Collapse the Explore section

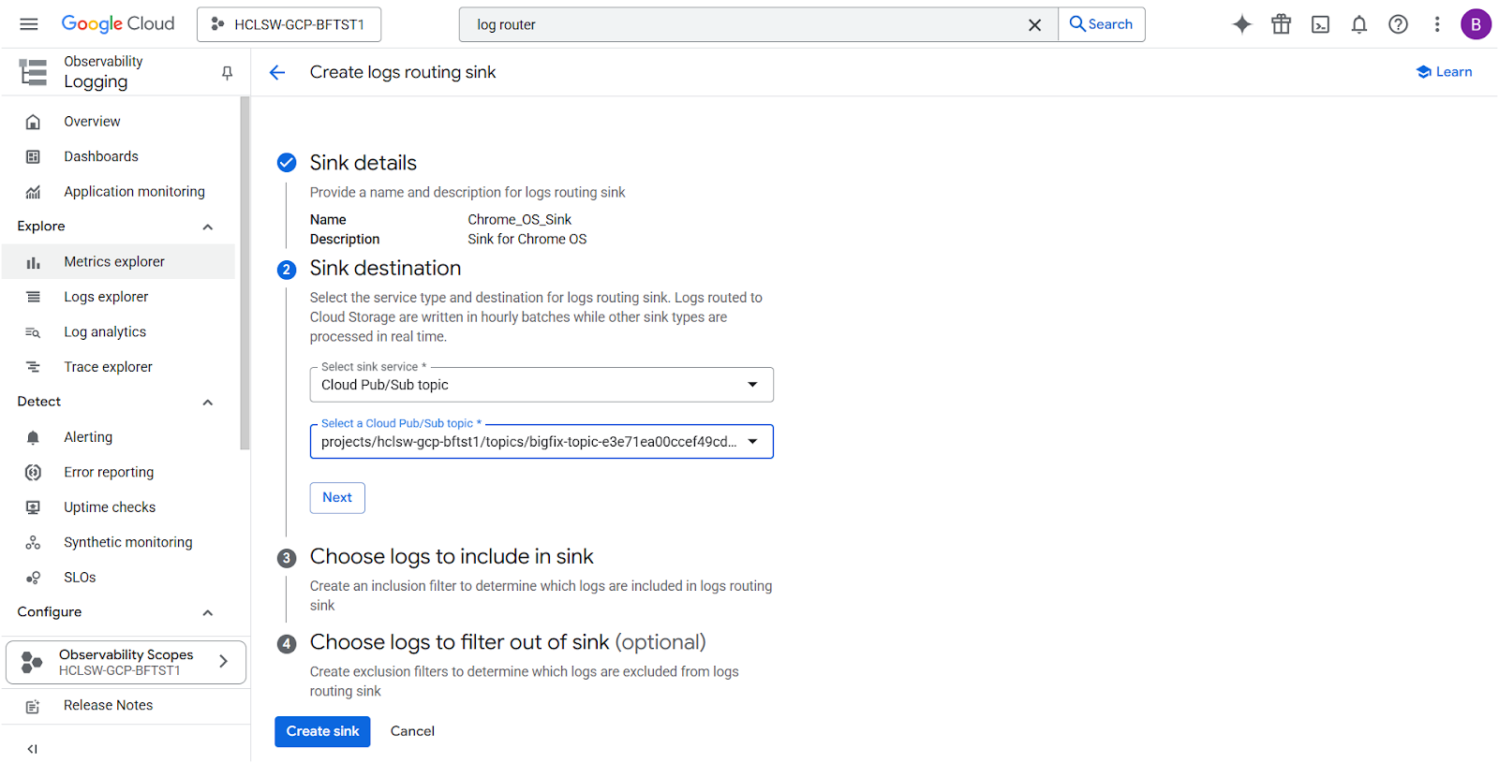point(208,227)
